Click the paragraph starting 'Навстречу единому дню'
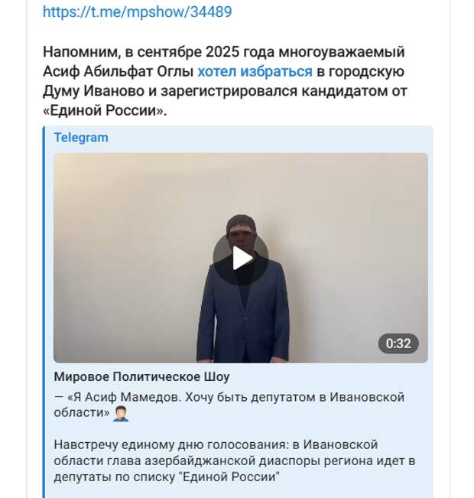The width and height of the screenshot is (474, 498). 235,461
